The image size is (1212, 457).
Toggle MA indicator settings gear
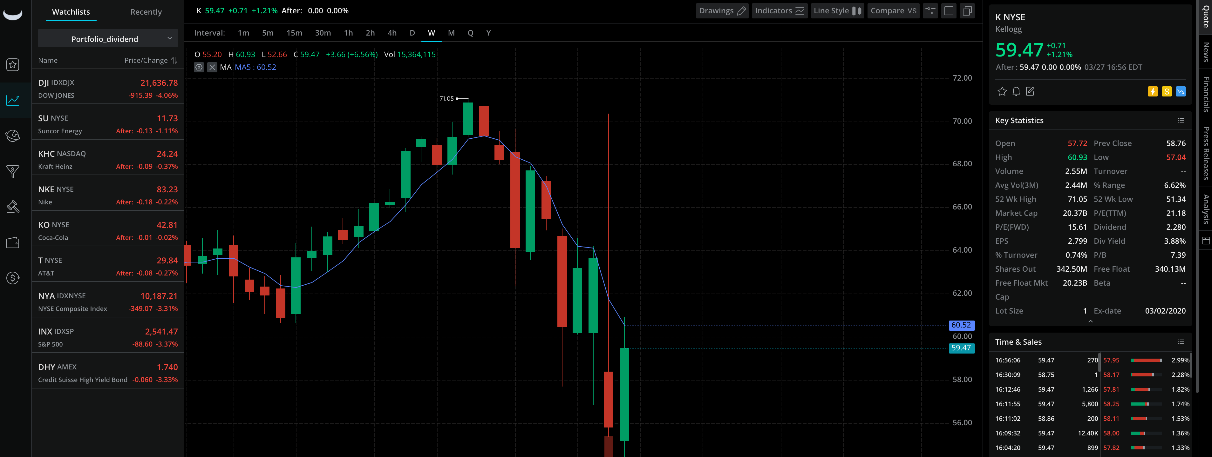click(x=199, y=67)
